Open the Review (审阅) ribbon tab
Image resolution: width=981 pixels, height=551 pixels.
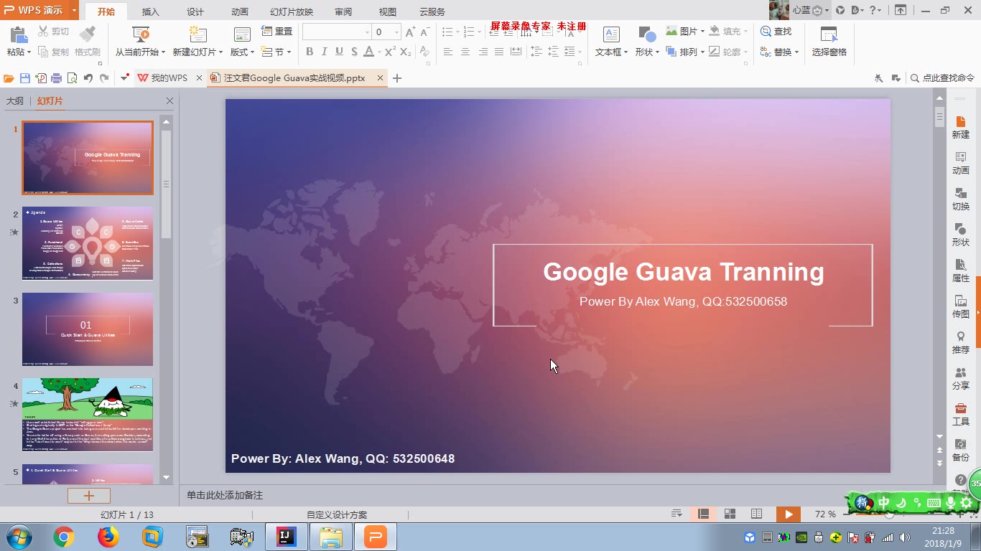(x=343, y=12)
